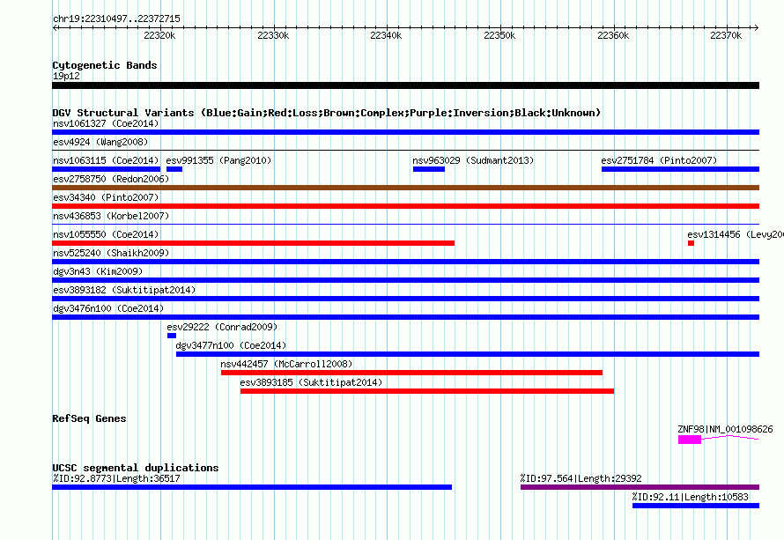Open the nsv1063115 (Coe2014) variant label

106,160
